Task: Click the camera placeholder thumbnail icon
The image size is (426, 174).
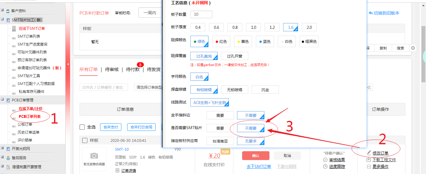Action: coord(94,156)
